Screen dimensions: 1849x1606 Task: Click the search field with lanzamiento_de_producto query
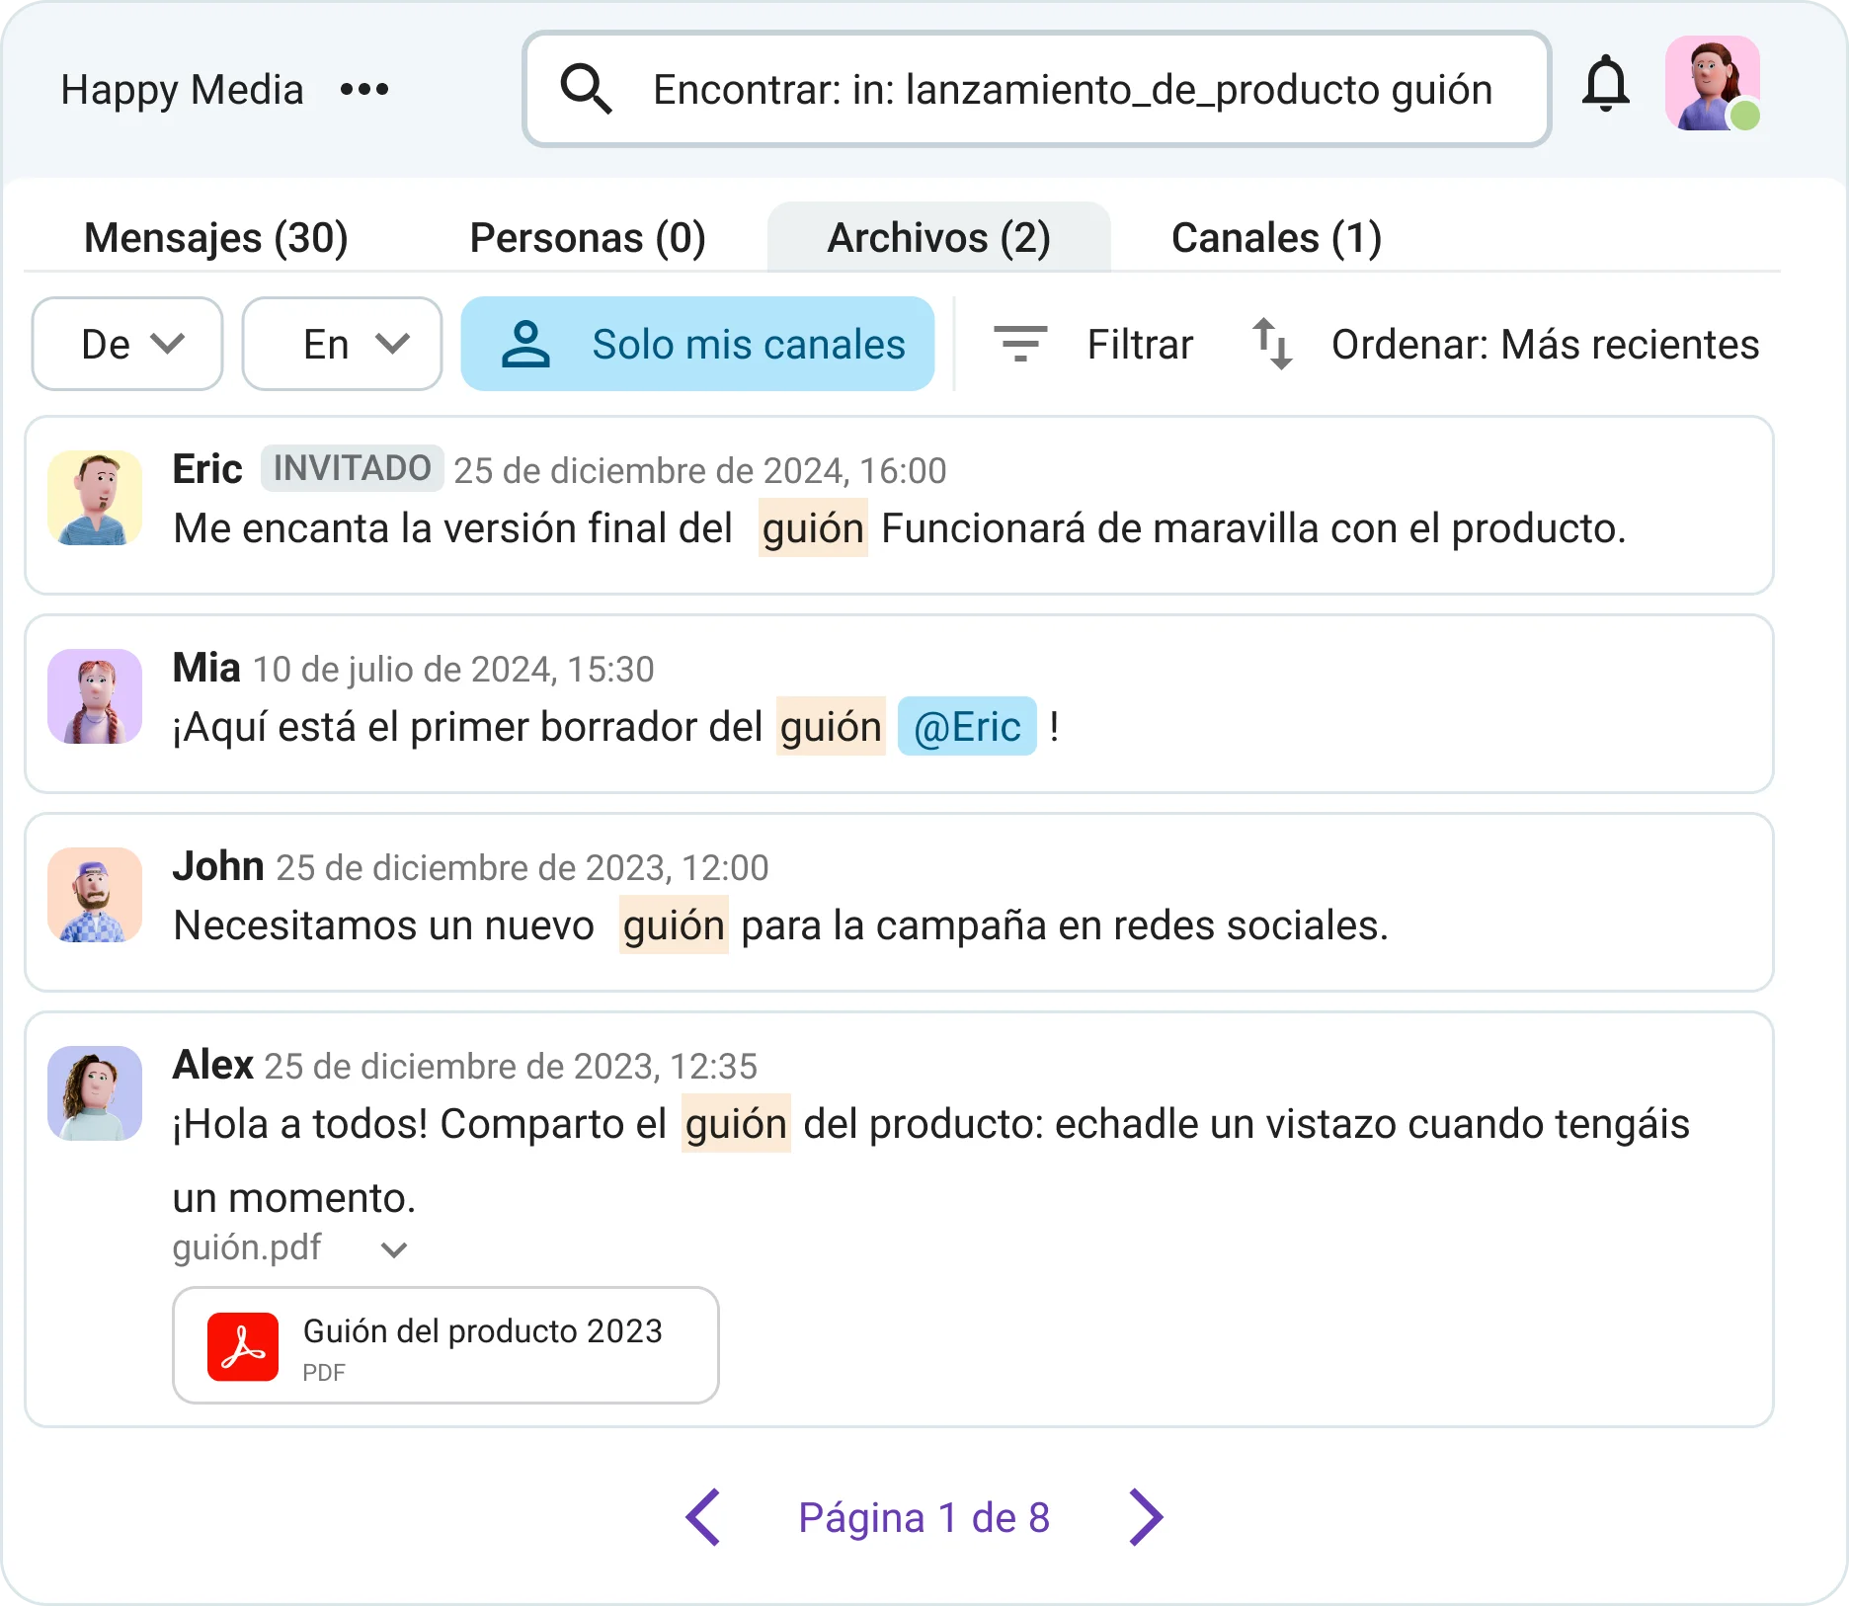1037,89
